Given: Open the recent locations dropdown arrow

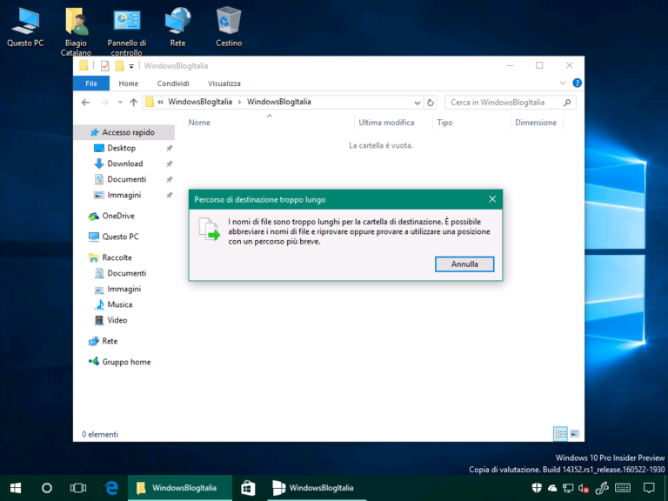Looking at the screenshot, I should [120, 103].
